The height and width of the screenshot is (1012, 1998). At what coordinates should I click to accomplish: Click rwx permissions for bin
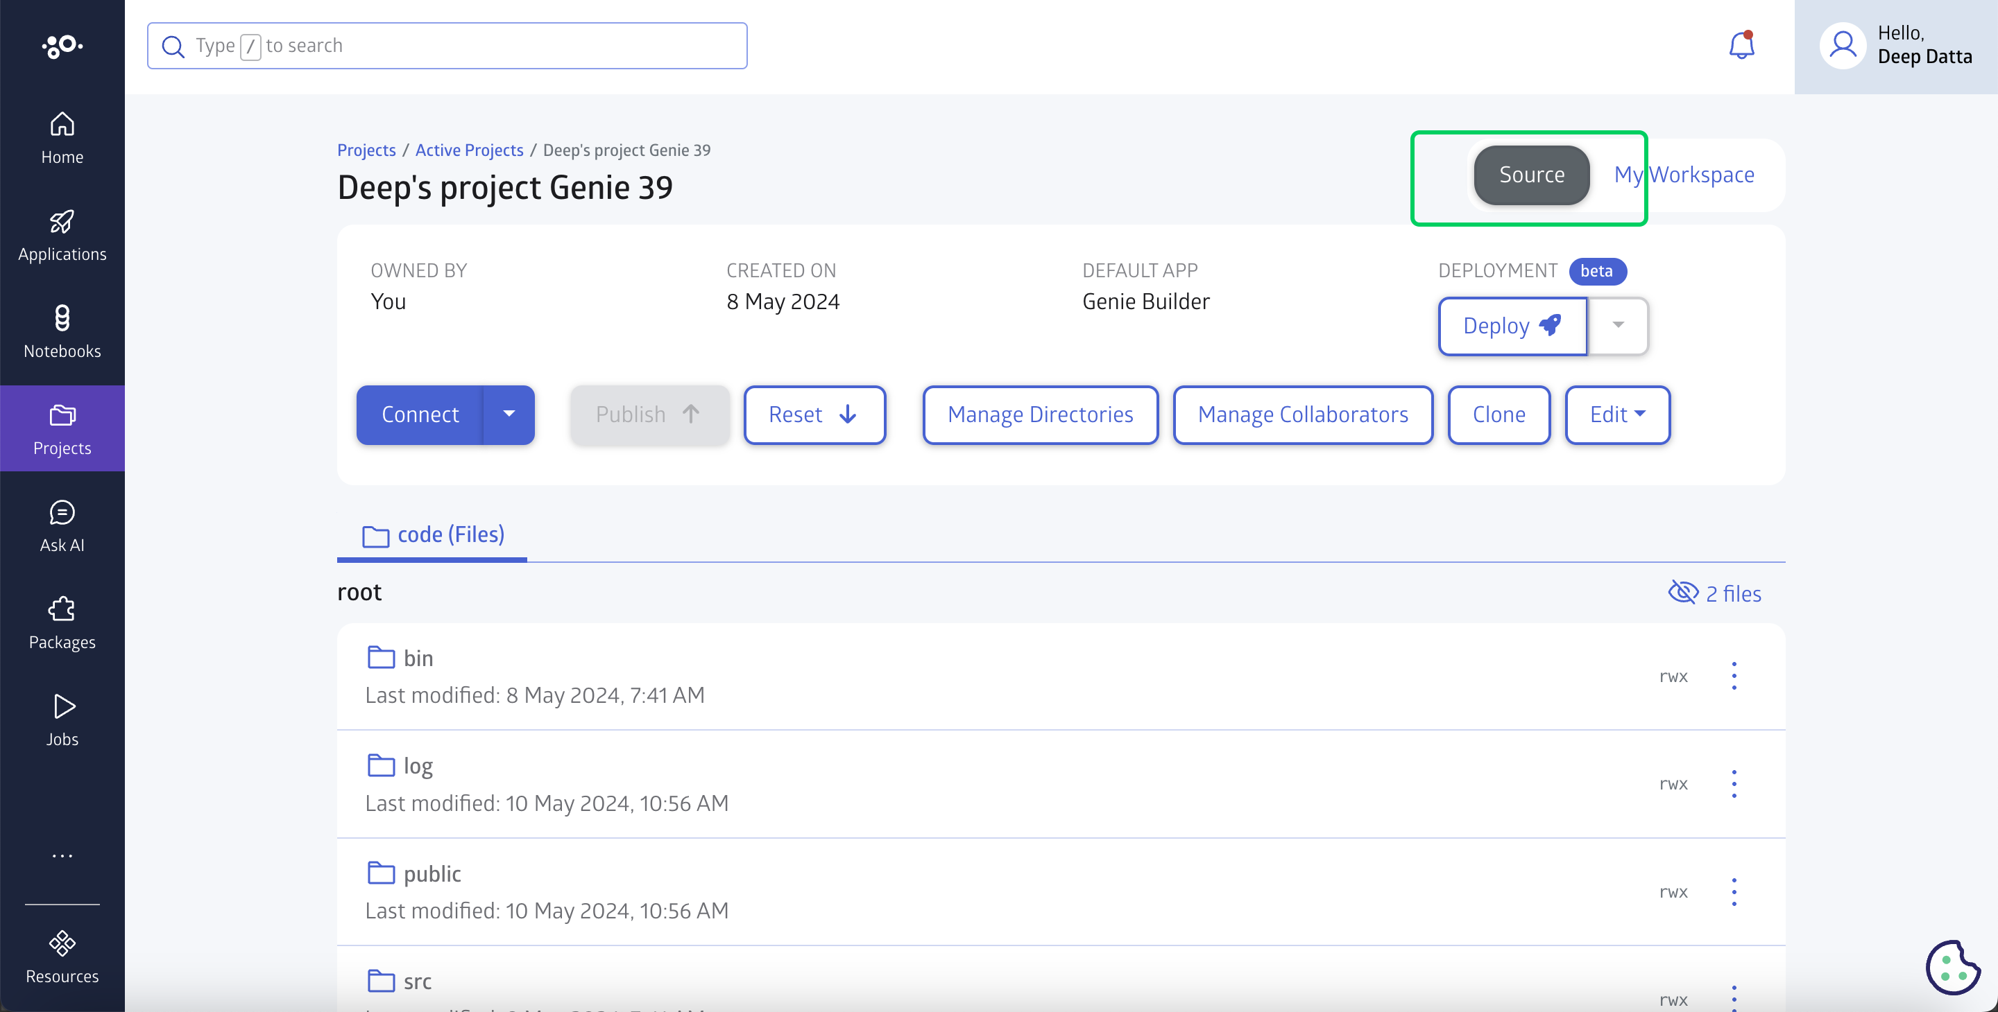[1673, 677]
